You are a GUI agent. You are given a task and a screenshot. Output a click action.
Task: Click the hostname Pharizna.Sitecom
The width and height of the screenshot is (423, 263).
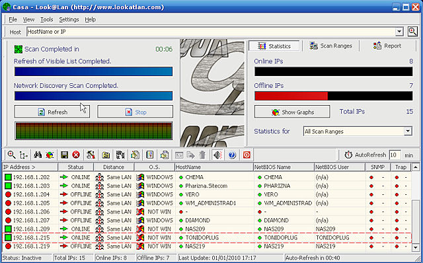[206, 186]
